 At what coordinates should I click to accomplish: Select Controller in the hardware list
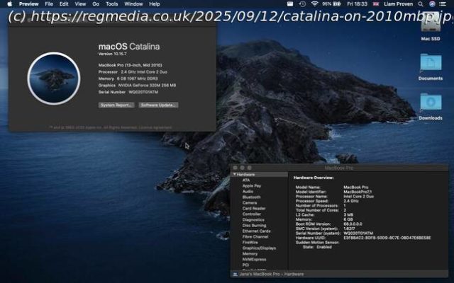tap(252, 214)
